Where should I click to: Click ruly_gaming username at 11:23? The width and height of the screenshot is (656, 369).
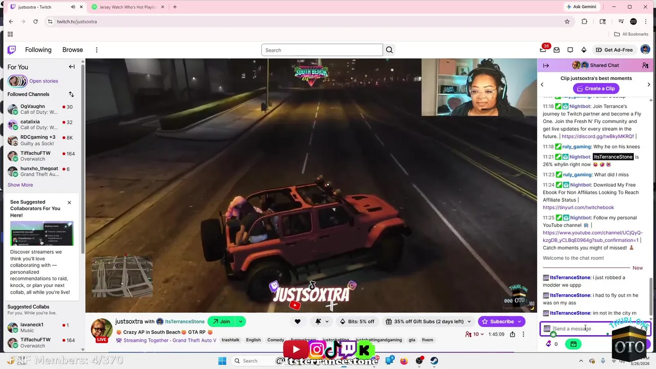click(577, 175)
